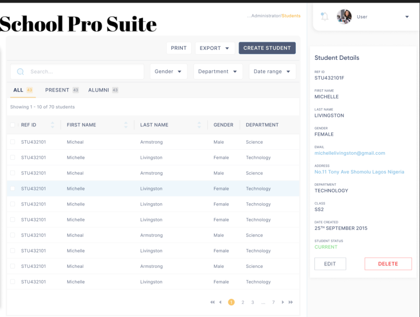Select page 7 in pagination
The height and width of the screenshot is (317, 420).
(273, 302)
